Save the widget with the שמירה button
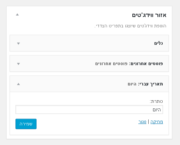Screen dimensions: 180x145 click(x=26, y=124)
